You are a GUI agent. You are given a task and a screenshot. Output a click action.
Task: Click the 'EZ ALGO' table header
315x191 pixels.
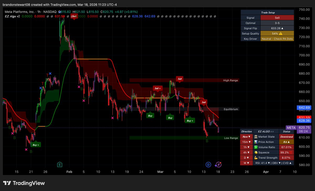point(266,132)
